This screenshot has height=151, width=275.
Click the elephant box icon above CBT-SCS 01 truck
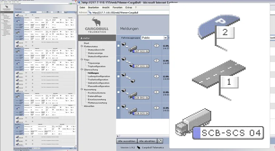tap(124, 44)
